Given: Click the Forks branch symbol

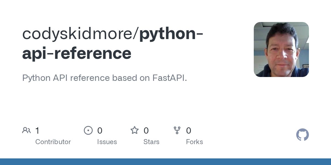Looking at the screenshot, I should pos(177,130).
